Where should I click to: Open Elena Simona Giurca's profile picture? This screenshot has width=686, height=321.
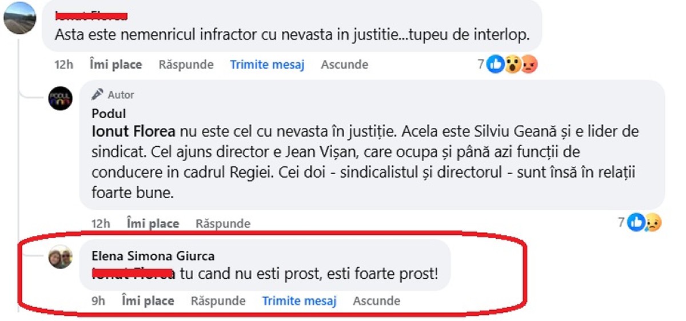click(61, 258)
